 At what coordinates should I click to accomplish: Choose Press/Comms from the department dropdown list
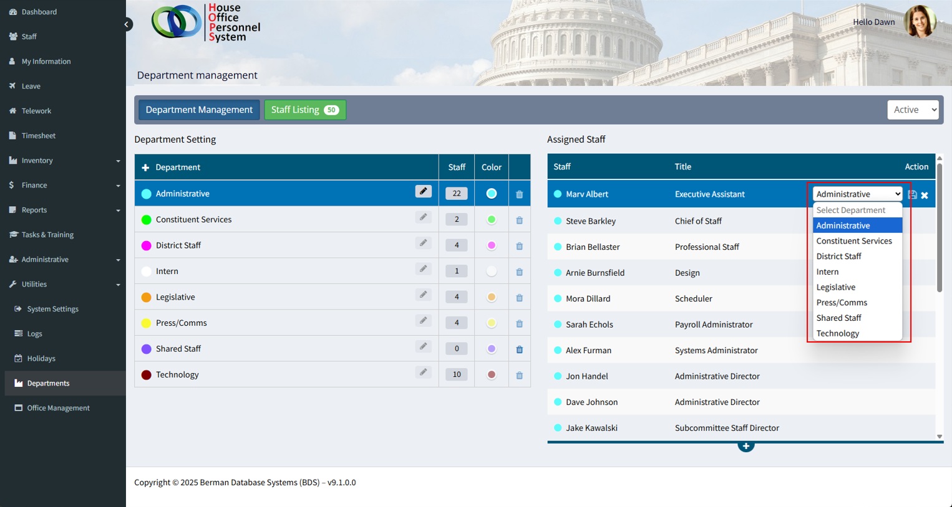(x=842, y=303)
